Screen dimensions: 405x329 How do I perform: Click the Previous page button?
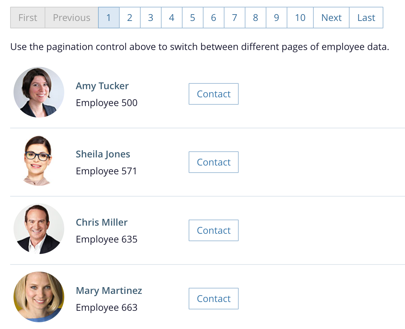point(72,18)
